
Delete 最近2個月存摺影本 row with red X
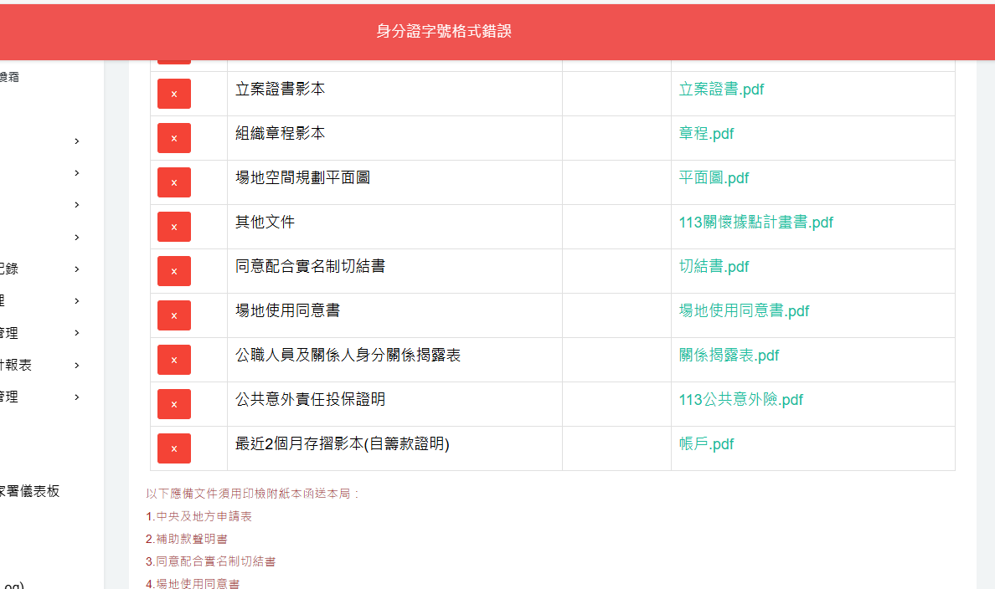[x=173, y=448]
